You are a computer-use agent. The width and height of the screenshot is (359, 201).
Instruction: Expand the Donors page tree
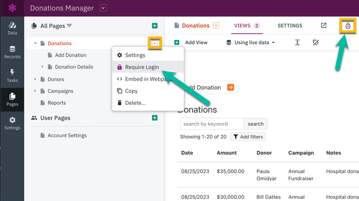(35, 79)
